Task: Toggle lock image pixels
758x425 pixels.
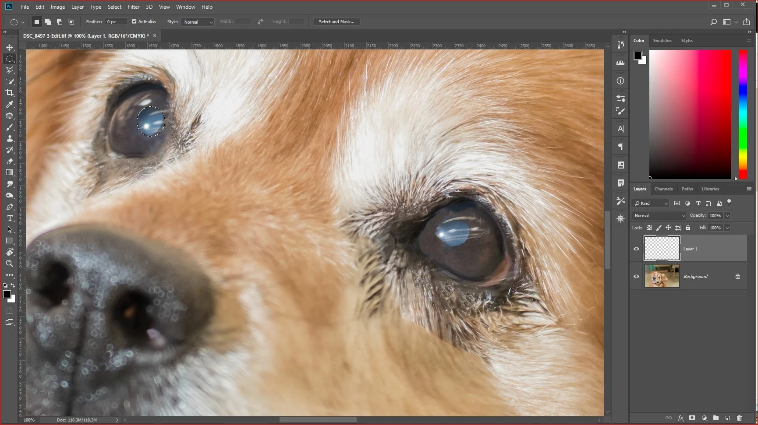Action: click(x=659, y=228)
